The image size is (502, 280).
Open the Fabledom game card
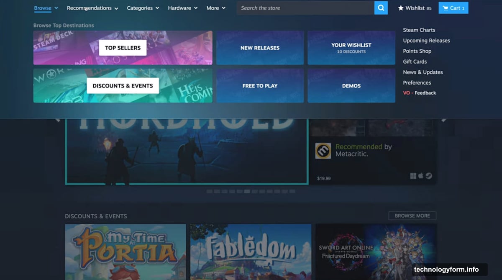tap(251, 252)
